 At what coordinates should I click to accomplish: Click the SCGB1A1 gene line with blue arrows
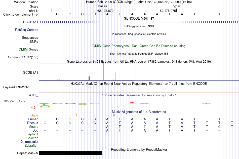[x=139, y=22]
